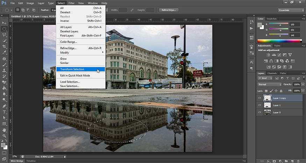Open the Normal blend mode dropdown
The width and height of the screenshot is (306, 163).
pos(270,85)
